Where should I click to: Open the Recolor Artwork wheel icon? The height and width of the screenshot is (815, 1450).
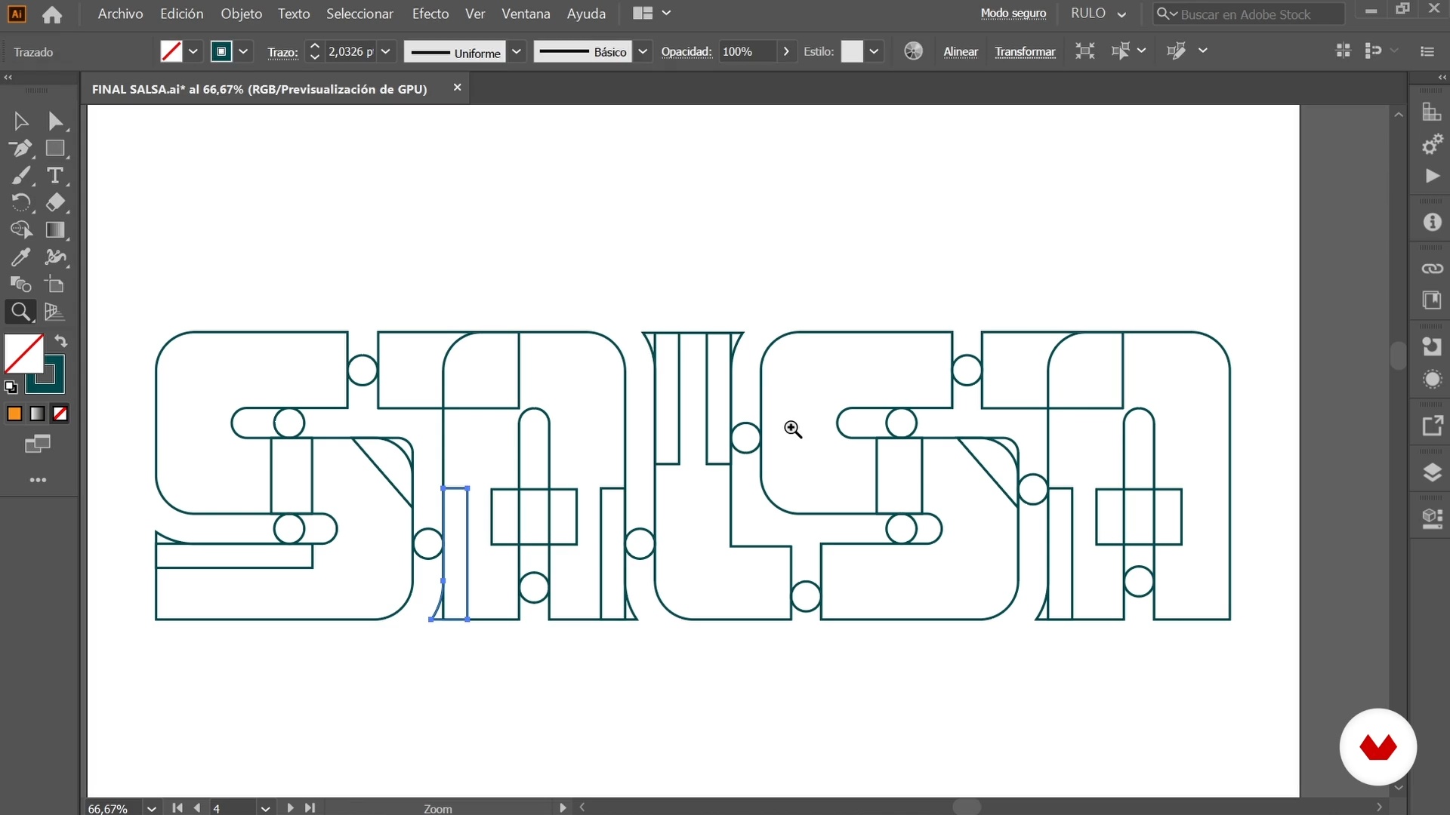(913, 51)
